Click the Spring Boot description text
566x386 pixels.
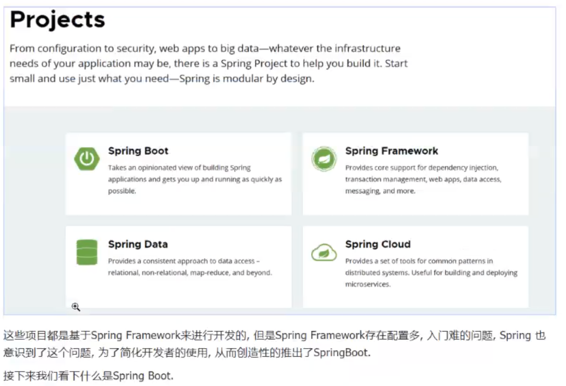click(x=195, y=179)
